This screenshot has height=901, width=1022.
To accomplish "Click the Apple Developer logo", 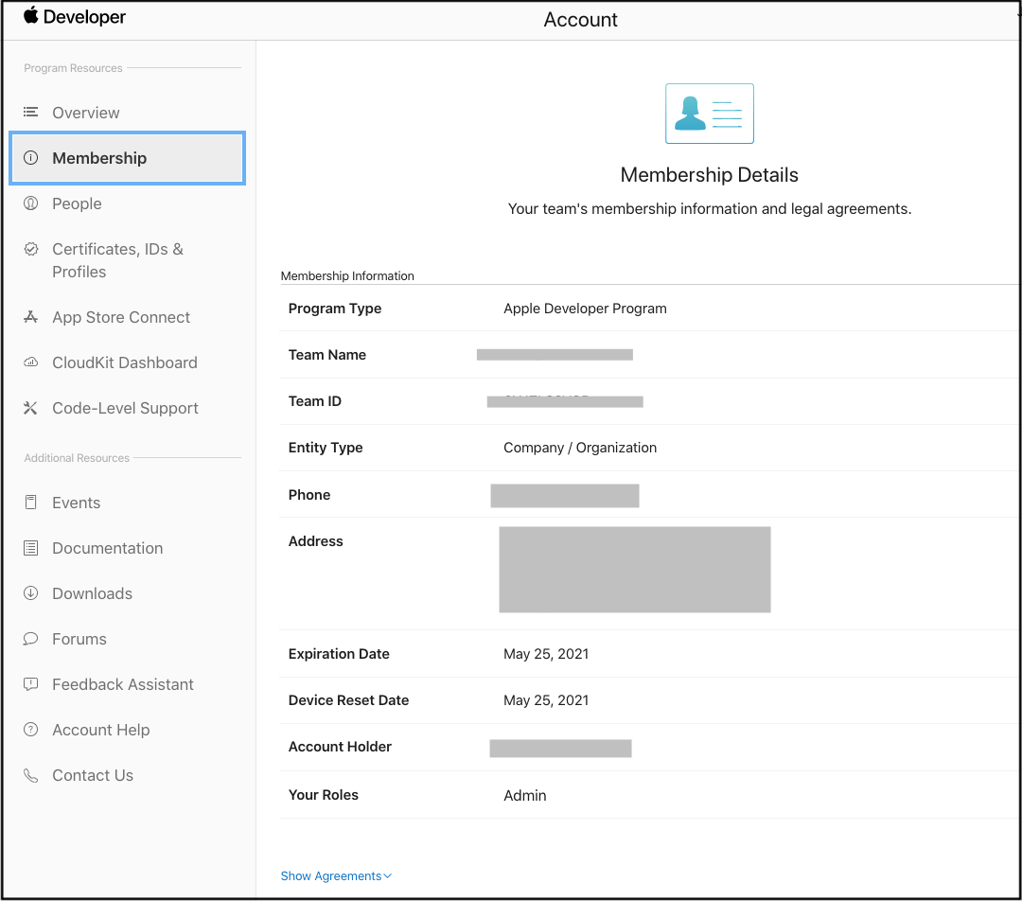I will (x=74, y=17).
